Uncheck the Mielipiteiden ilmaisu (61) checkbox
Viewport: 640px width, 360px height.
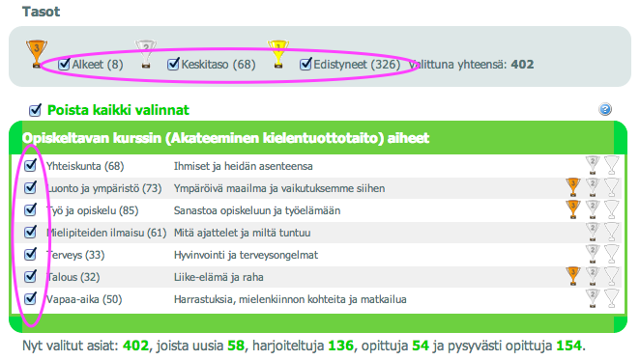30,232
